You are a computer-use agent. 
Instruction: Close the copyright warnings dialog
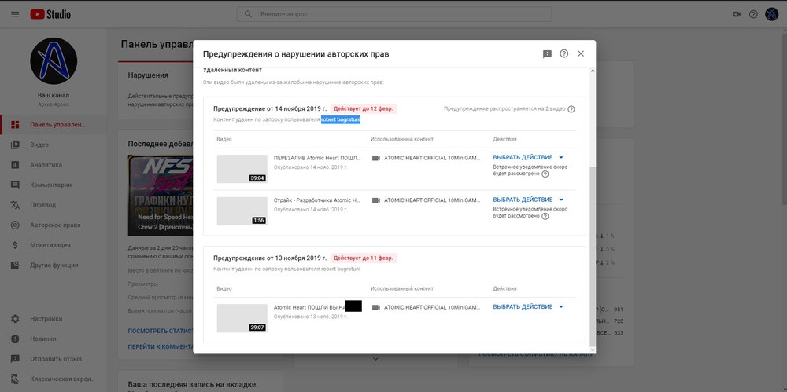point(581,53)
